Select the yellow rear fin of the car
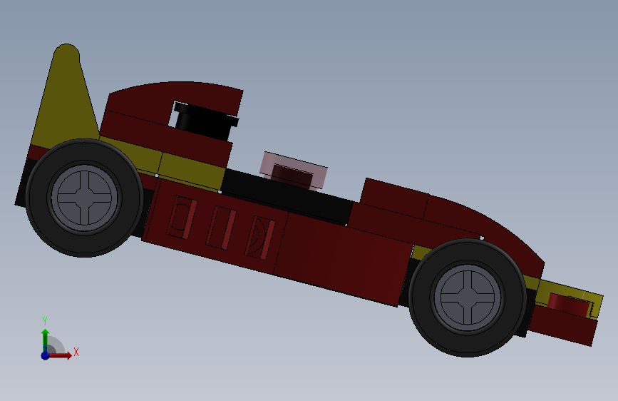Image resolution: width=618 pixels, height=401 pixels. (65, 97)
